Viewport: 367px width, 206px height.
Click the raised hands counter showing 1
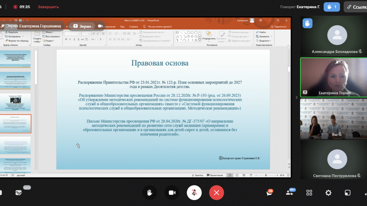332,7
